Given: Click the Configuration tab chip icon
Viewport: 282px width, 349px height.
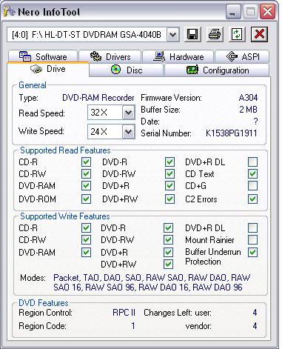Looking at the screenshot, I should [192, 70].
